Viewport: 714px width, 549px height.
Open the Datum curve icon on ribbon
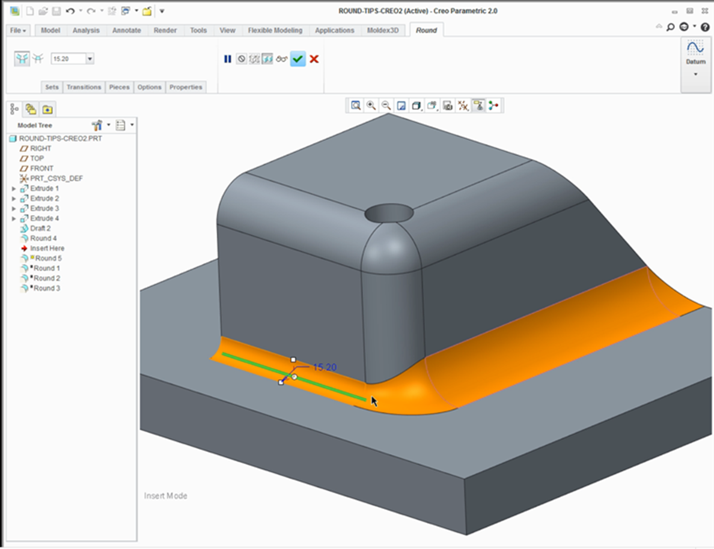coord(695,48)
